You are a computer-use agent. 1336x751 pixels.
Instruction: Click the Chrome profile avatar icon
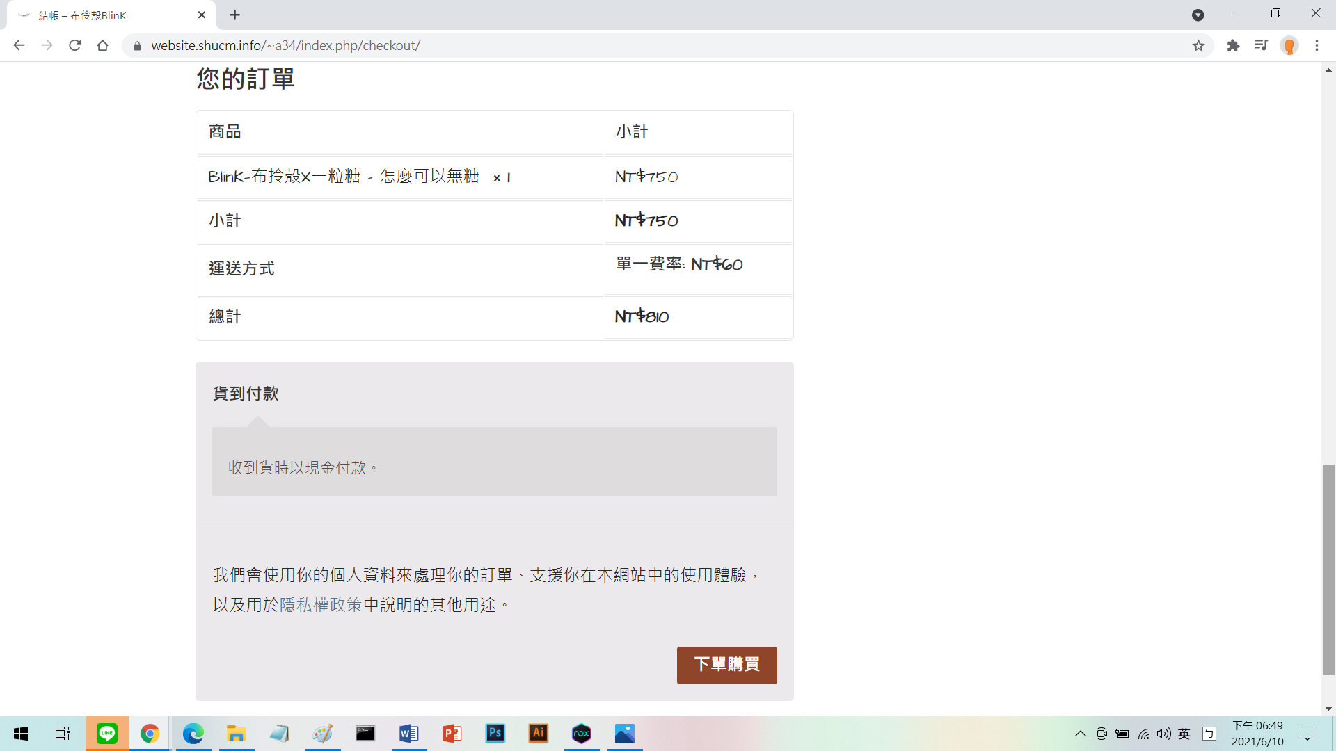point(1289,46)
